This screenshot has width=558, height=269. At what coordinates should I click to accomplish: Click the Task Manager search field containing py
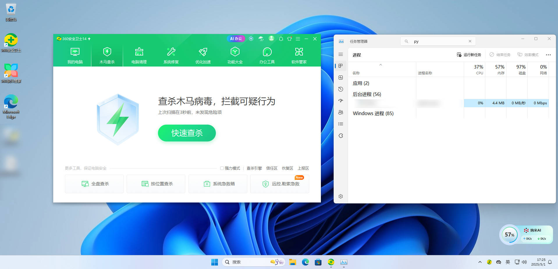438,41
